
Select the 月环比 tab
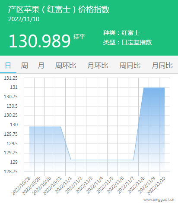point(98,66)
